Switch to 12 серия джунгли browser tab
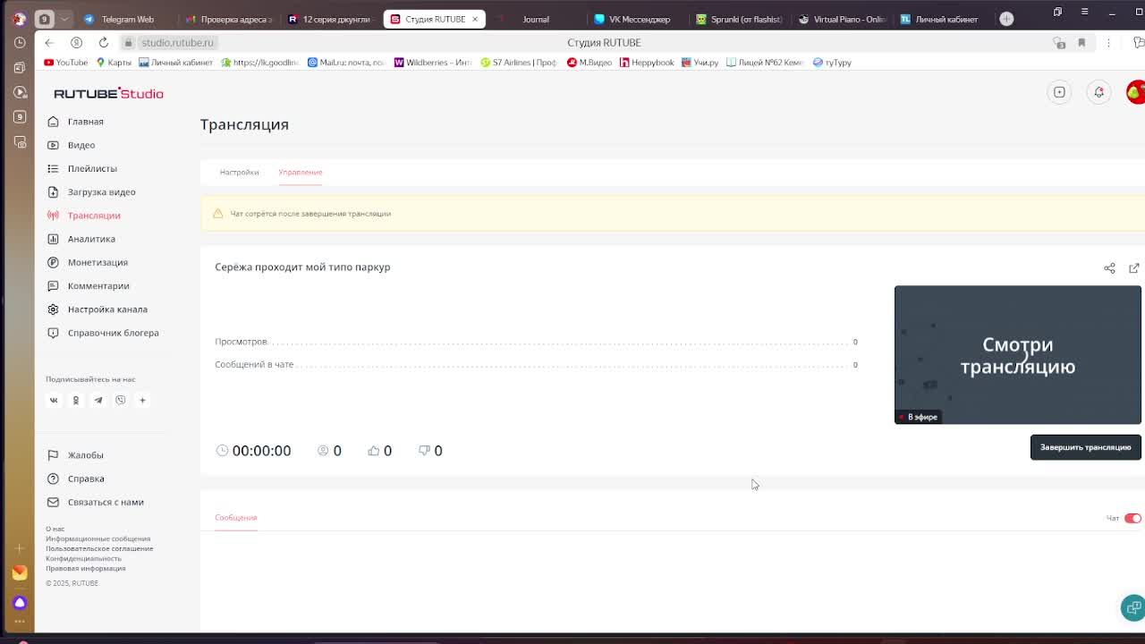The height and width of the screenshot is (644, 1145). point(331,19)
